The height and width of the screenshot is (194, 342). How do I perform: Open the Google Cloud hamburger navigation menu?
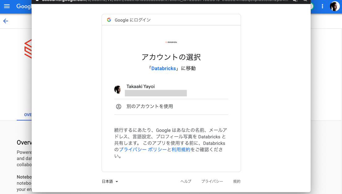pyautogui.click(x=7, y=6)
